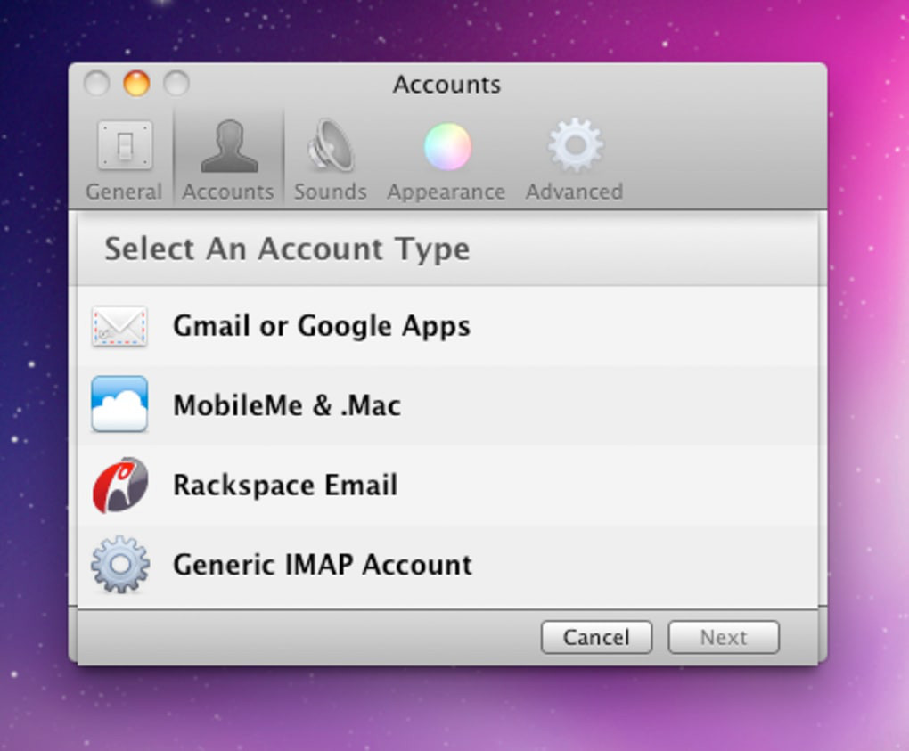The width and height of the screenshot is (909, 751).
Task: Click the Rackspace red logo icon
Action: 120,485
